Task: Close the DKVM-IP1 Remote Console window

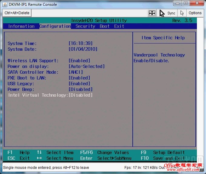Action: tap(197, 3)
